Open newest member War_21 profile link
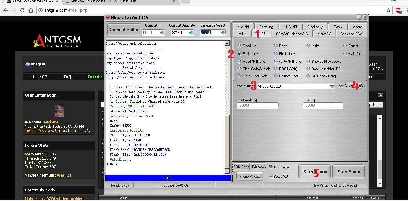Image resolution: width=408 pixels, height=201 pixels. [64, 175]
